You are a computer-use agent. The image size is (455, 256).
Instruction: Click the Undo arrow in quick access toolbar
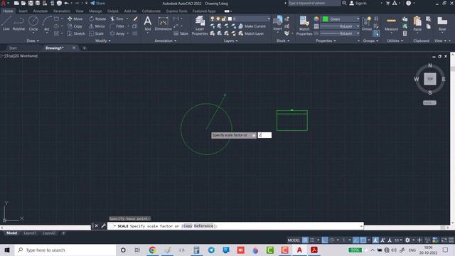(x=66, y=3)
